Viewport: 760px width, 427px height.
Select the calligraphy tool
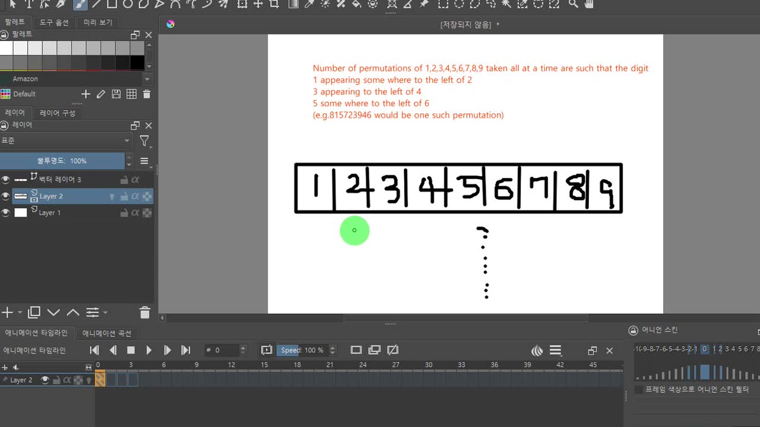point(61,4)
